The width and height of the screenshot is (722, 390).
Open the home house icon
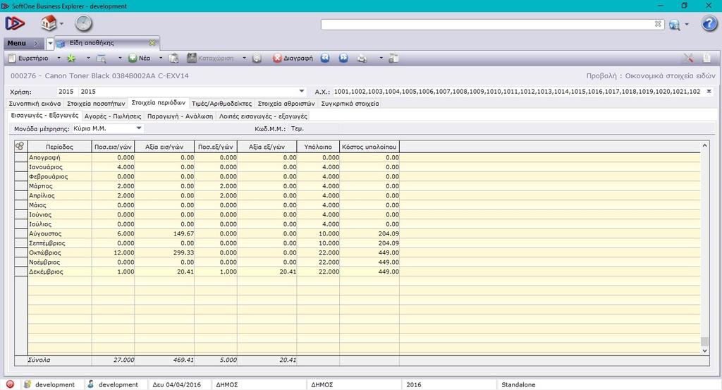(x=49, y=23)
